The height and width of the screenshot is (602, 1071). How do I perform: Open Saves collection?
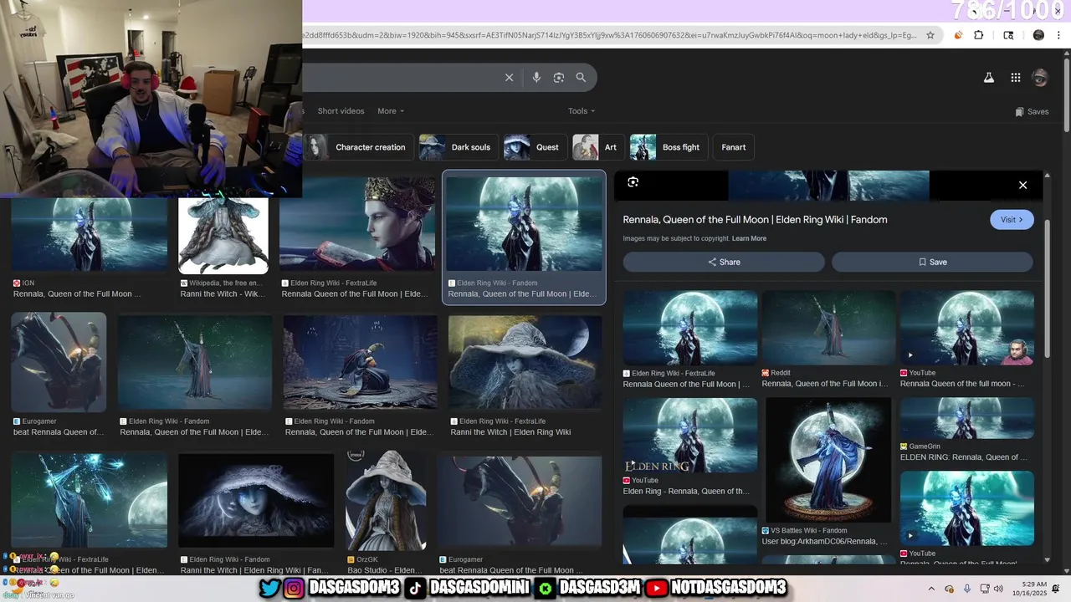pos(1032,111)
